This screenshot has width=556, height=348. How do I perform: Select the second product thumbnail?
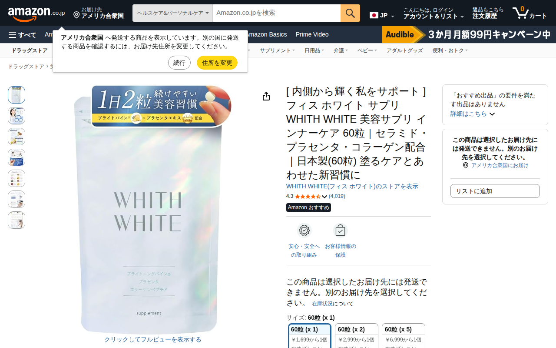pos(17,116)
